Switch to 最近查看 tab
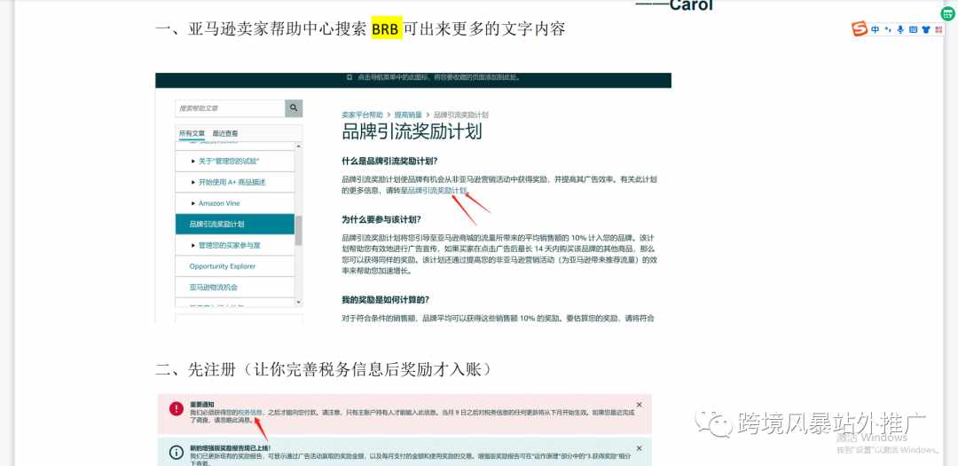 (225, 133)
